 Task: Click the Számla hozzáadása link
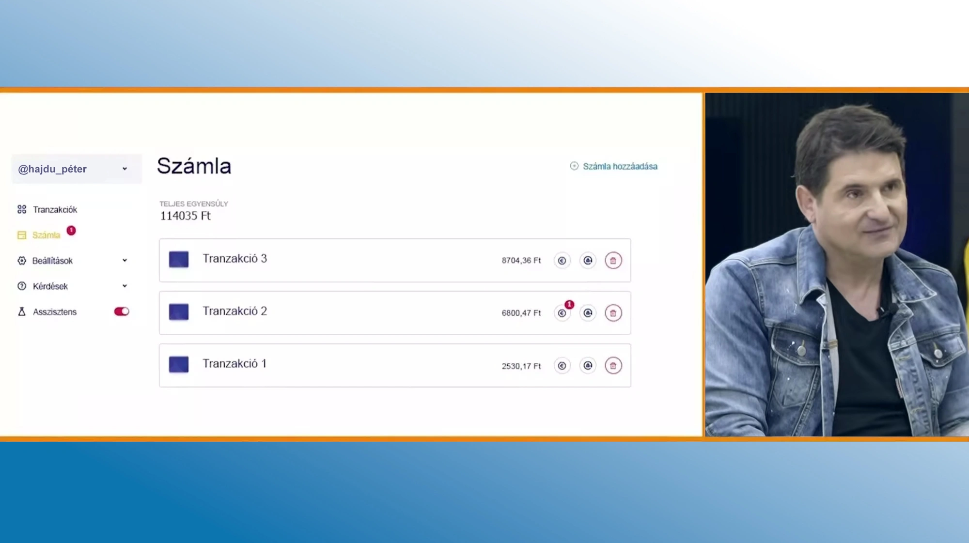[620, 167]
